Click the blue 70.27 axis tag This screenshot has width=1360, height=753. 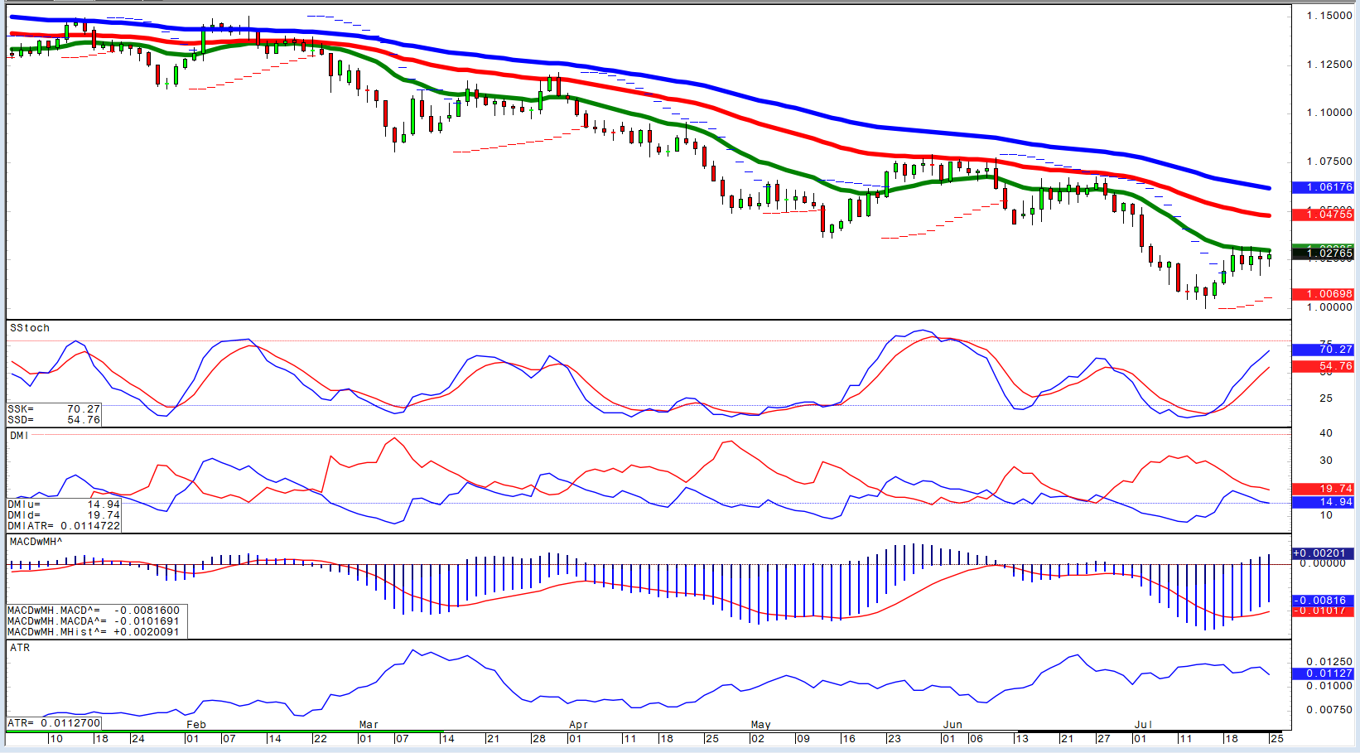[x=1324, y=350]
